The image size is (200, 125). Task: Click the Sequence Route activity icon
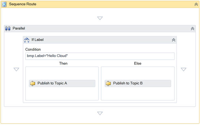pyautogui.click(x=4, y=4)
